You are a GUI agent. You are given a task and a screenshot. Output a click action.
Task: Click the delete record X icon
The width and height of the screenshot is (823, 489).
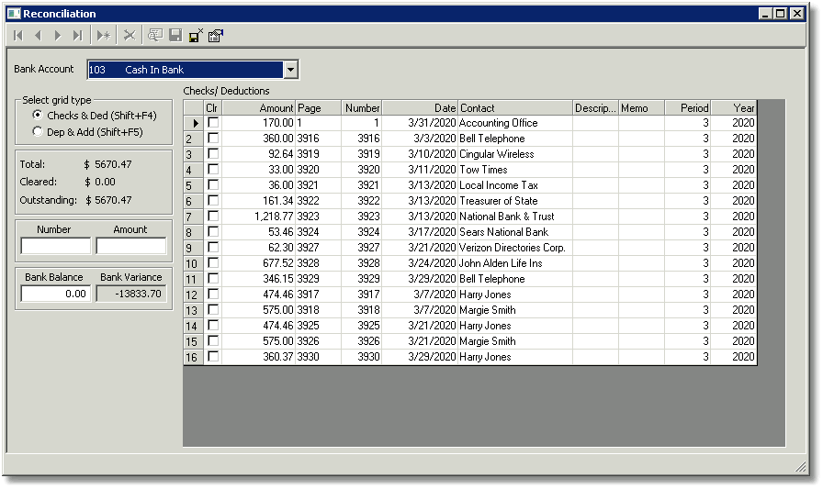click(x=130, y=36)
